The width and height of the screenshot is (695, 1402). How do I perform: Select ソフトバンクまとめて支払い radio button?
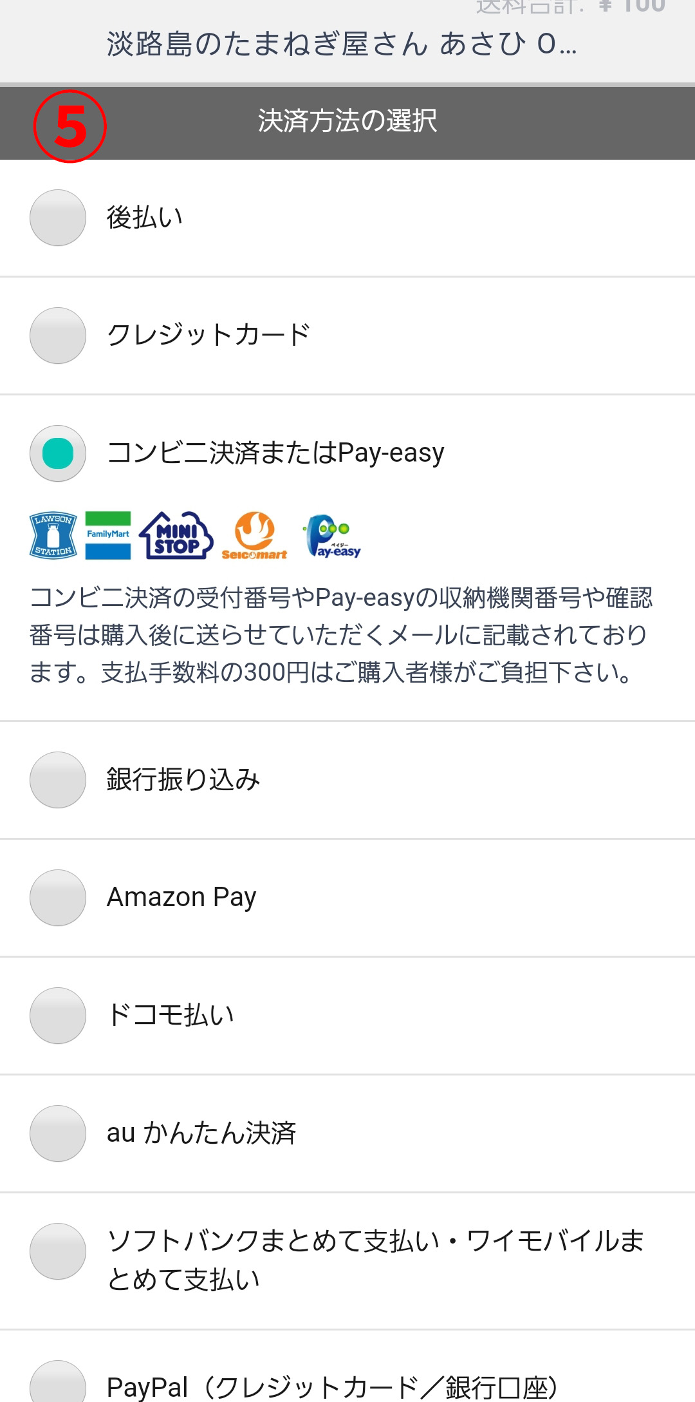point(58,1251)
